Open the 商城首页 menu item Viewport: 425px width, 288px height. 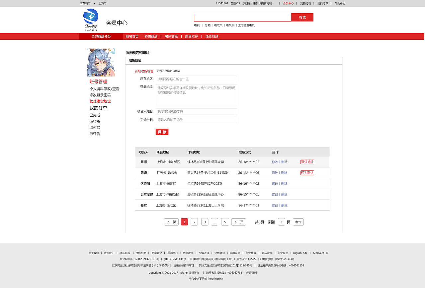tap(132, 36)
